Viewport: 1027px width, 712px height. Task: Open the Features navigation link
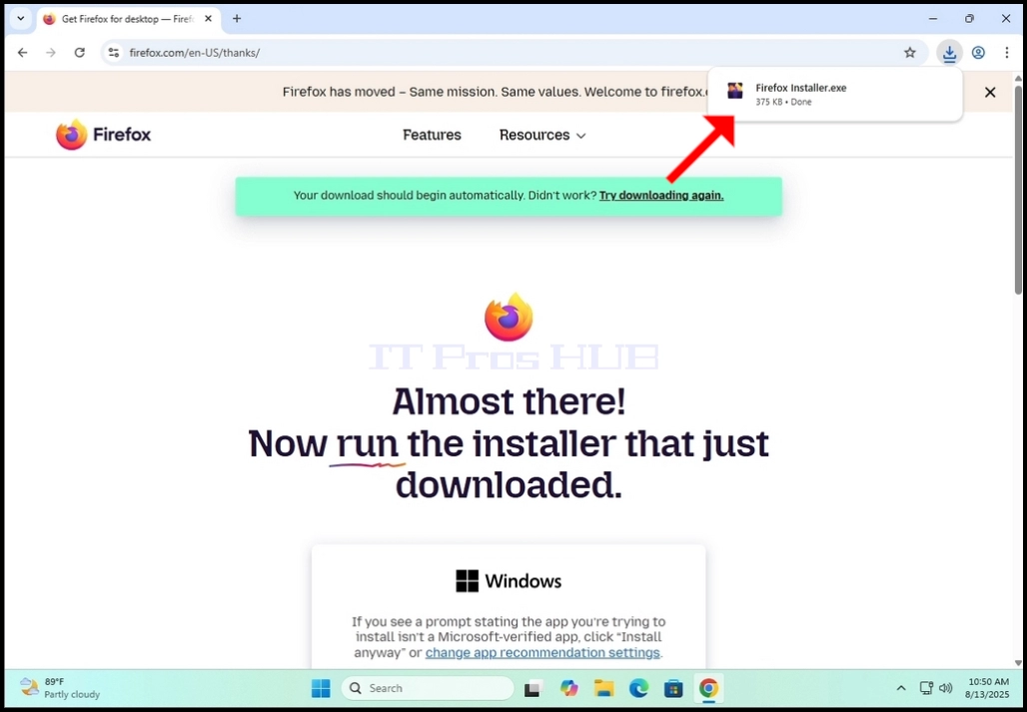[x=432, y=135]
